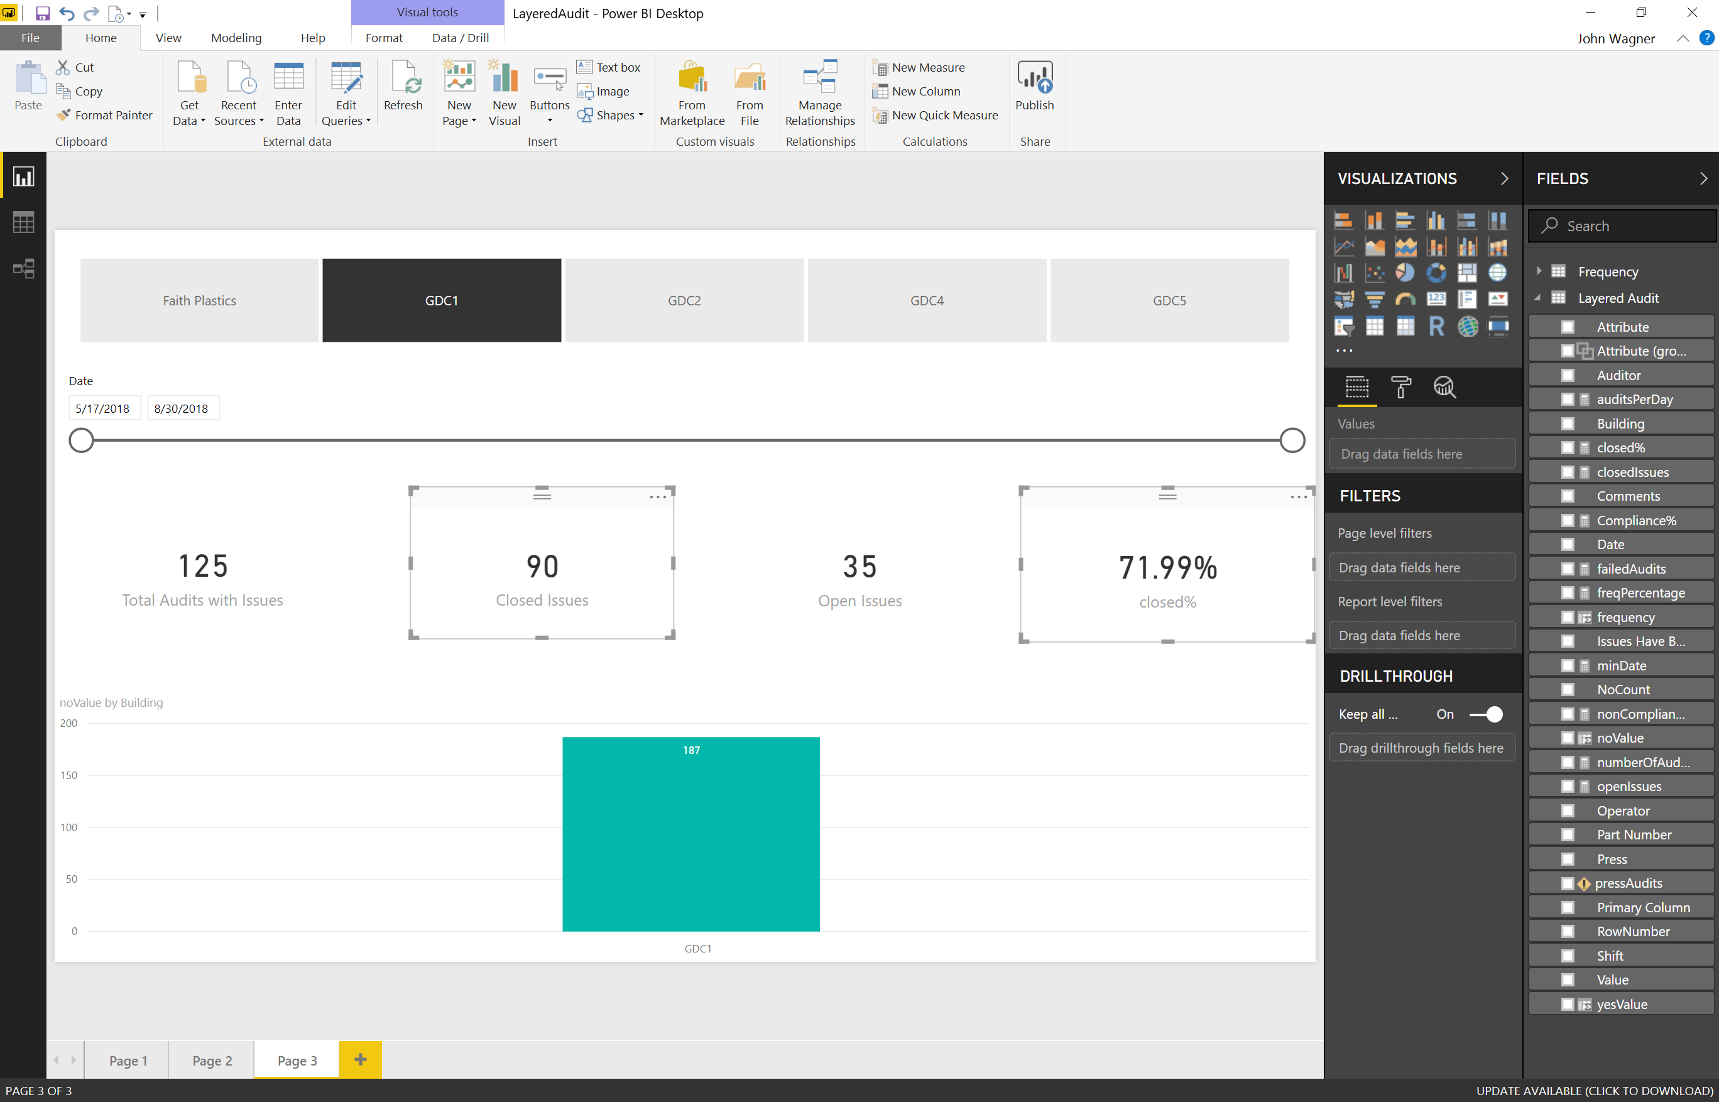Click New Measure button
Image resolution: width=1719 pixels, height=1102 pixels.
coord(919,67)
